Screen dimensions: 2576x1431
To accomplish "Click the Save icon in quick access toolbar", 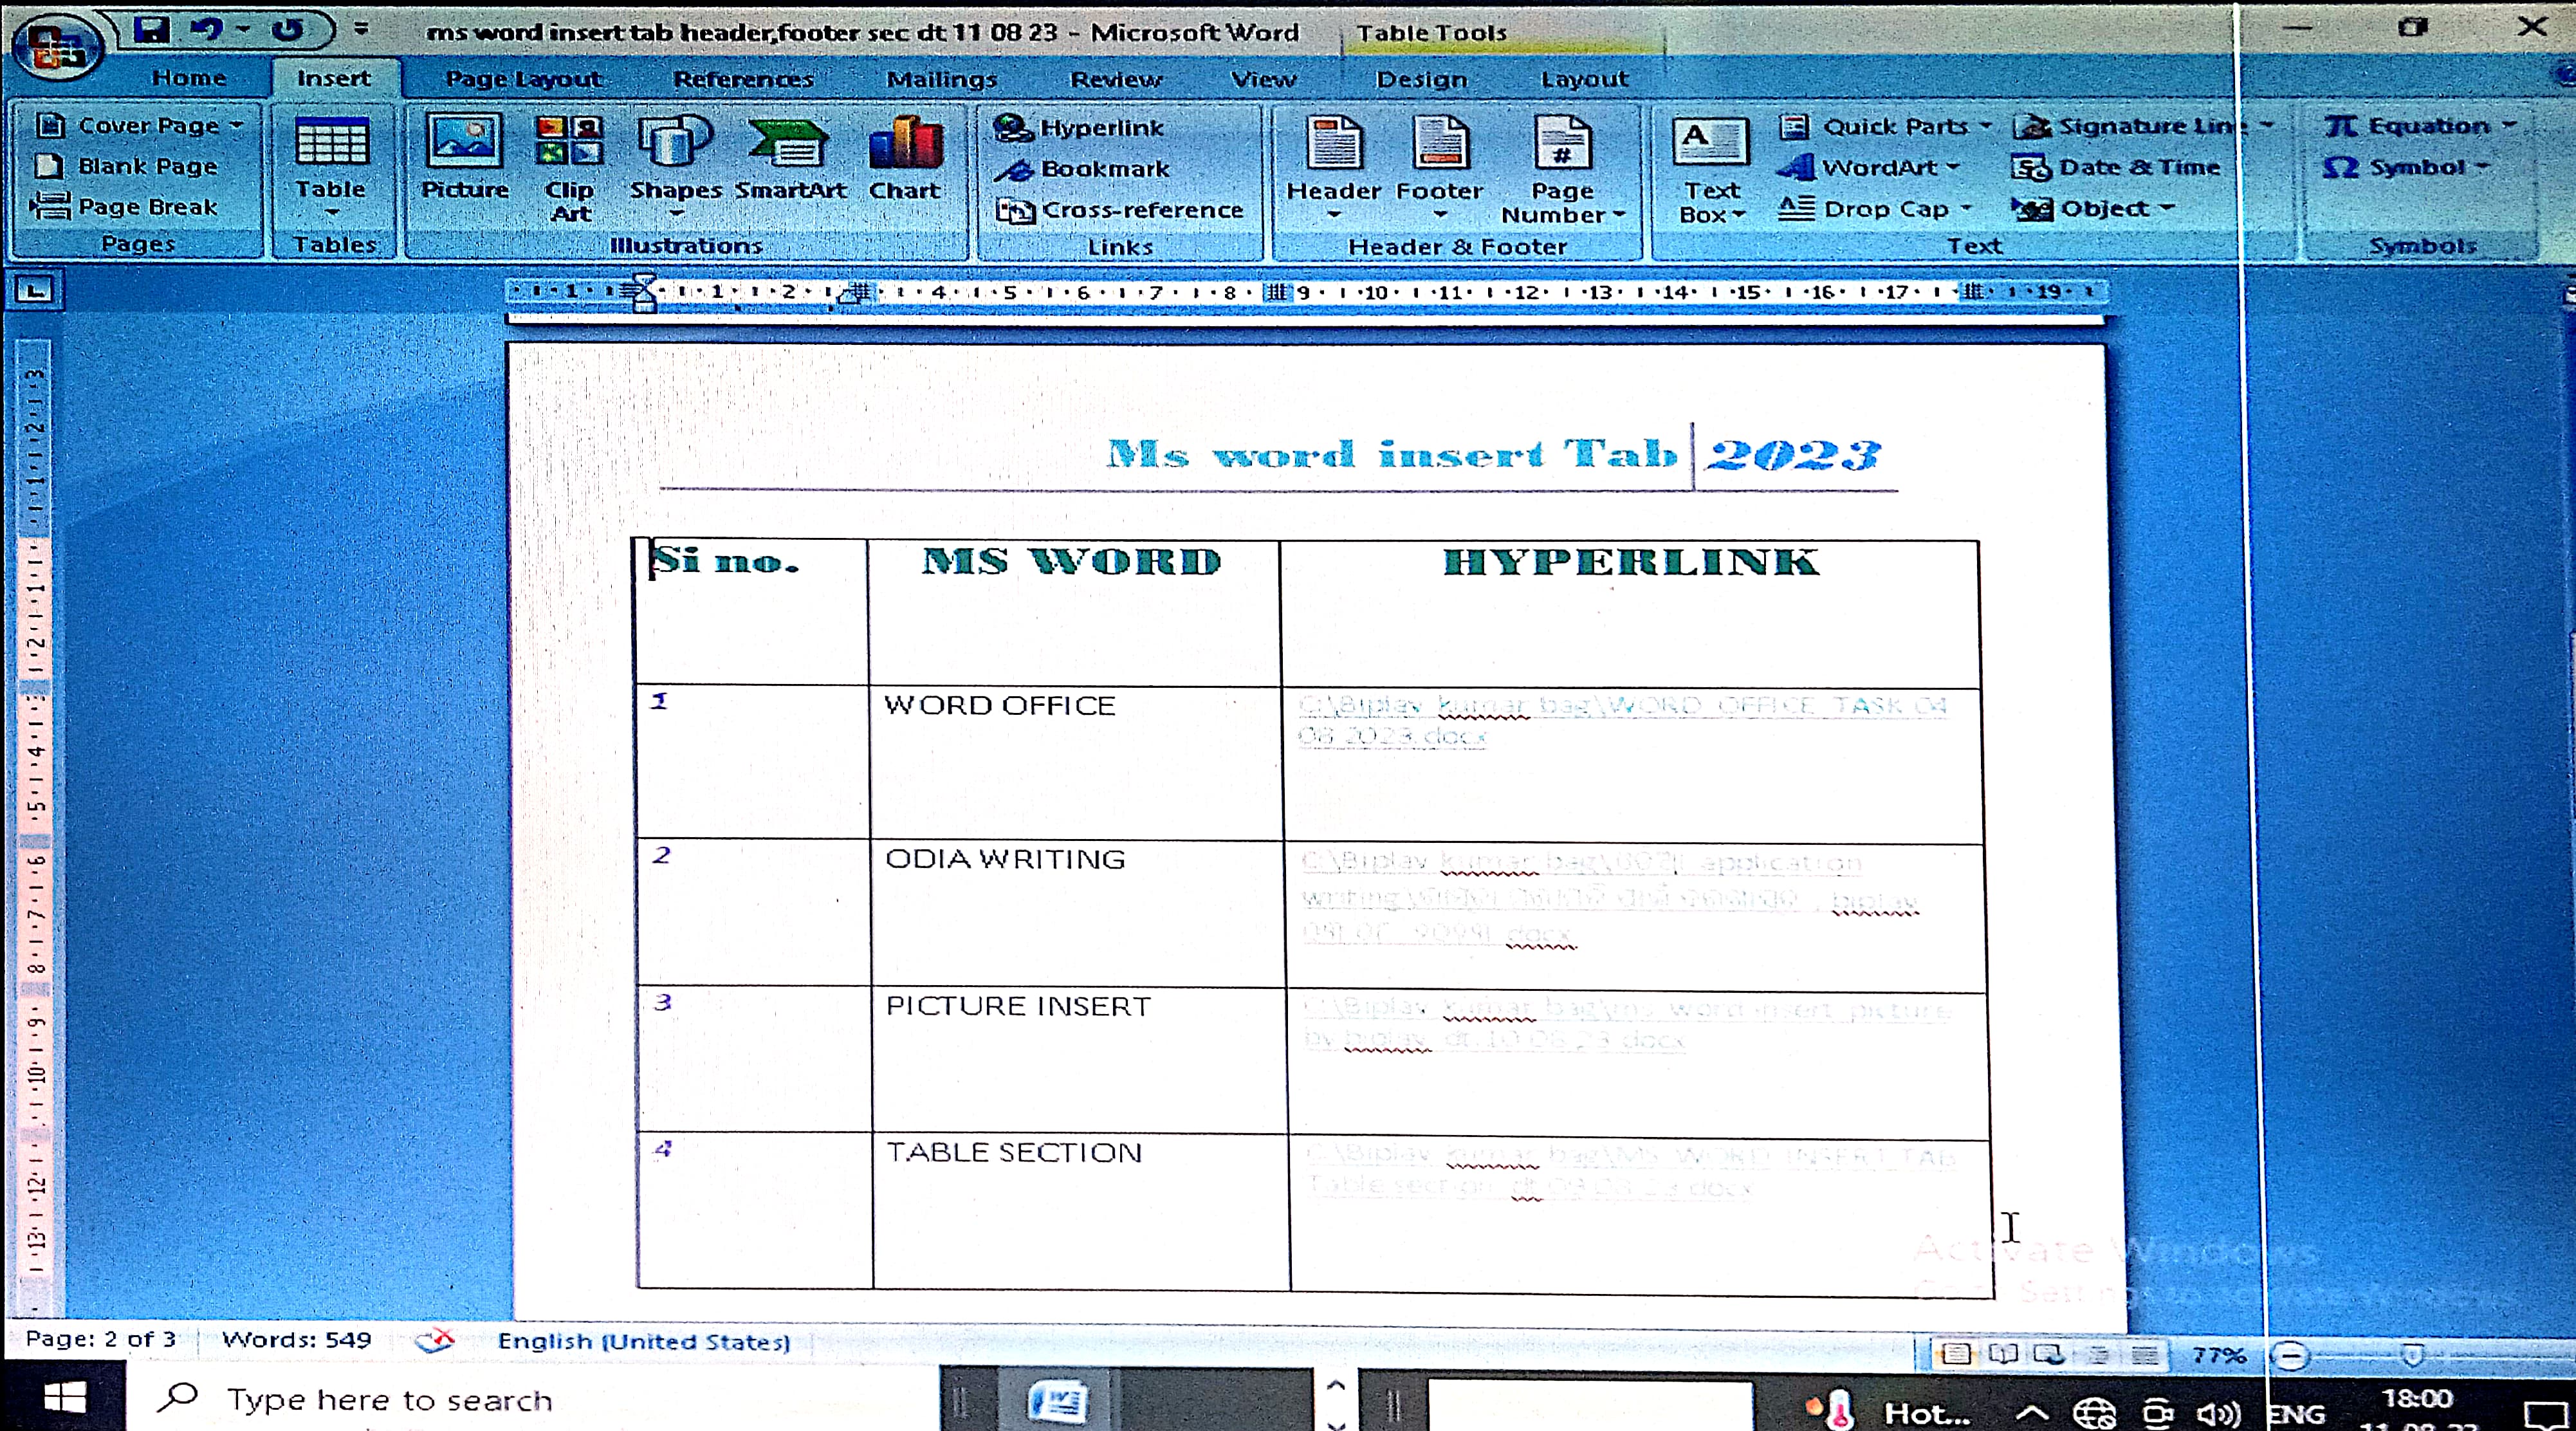I will [x=152, y=29].
